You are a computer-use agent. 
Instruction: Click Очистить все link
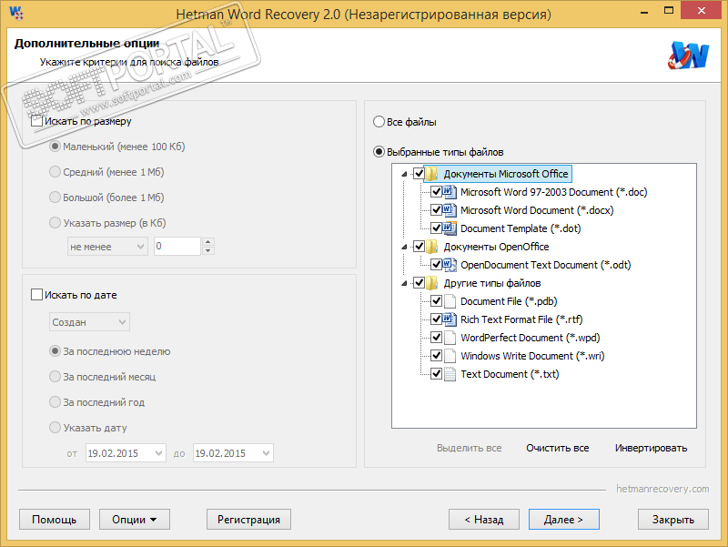[557, 448]
